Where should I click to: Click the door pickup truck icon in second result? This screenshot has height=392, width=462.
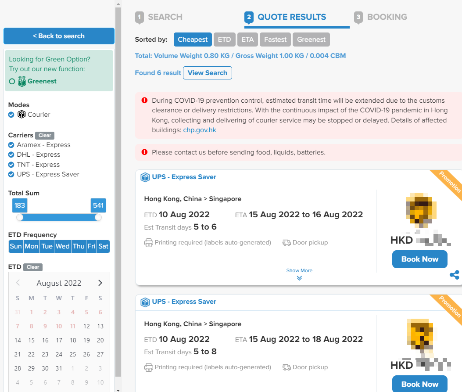(x=287, y=367)
